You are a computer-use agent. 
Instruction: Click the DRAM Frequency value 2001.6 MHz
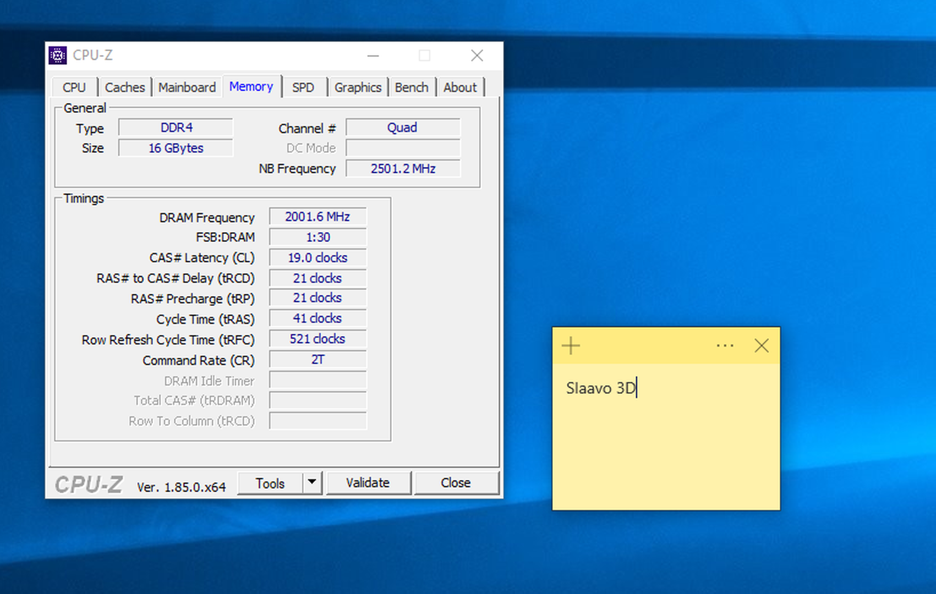(318, 217)
